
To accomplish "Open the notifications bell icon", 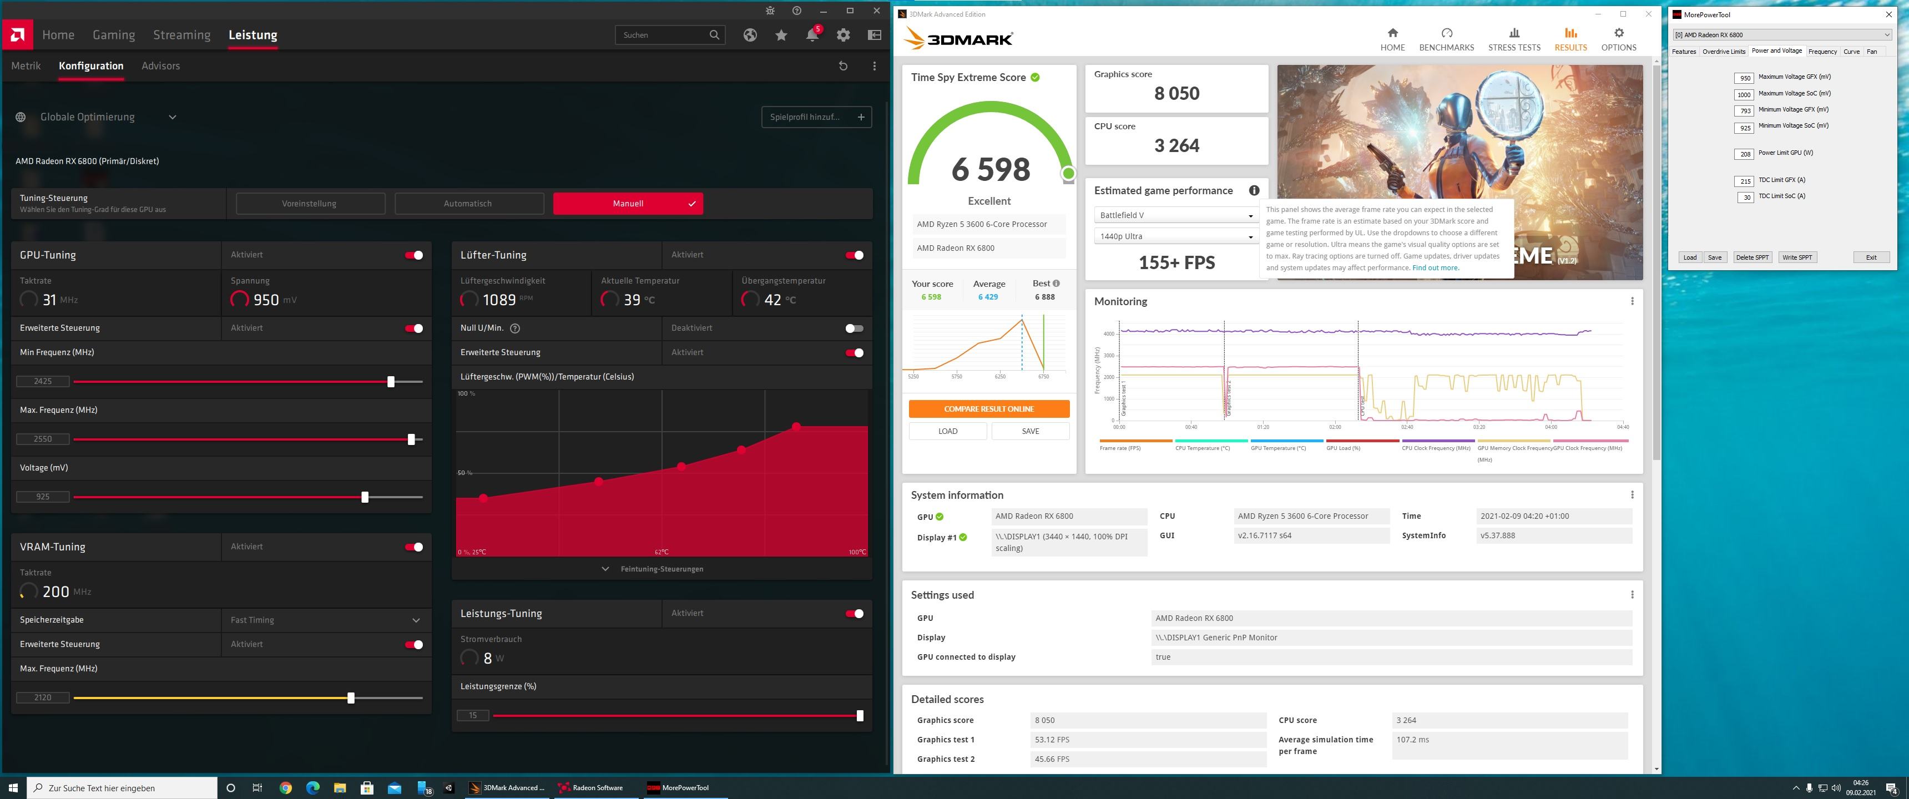I will click(x=812, y=35).
